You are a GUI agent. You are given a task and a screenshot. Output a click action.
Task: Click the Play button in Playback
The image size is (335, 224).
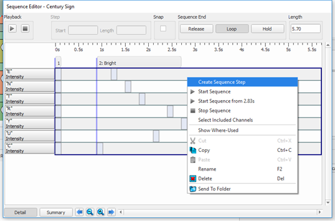12,29
